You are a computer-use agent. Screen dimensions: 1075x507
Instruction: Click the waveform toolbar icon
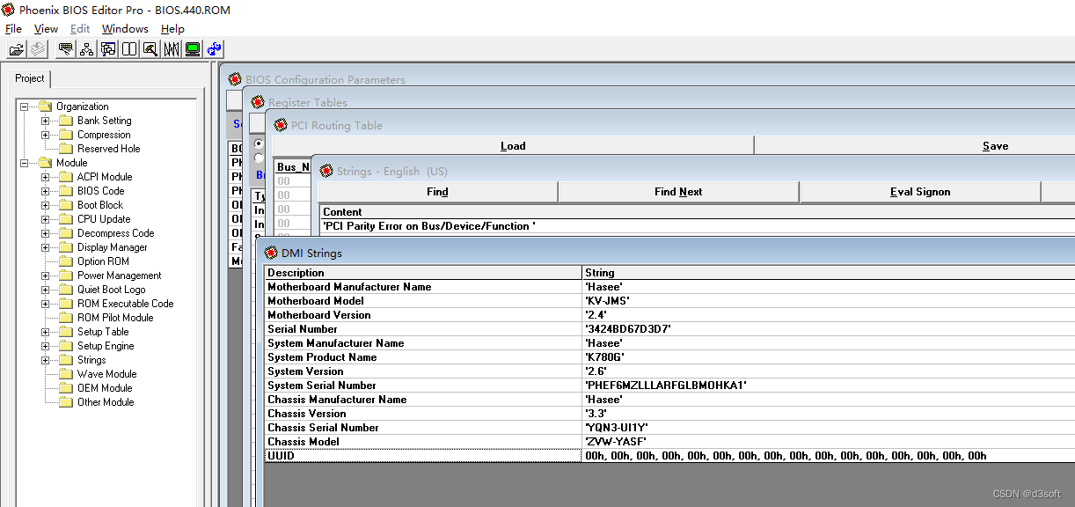pos(171,49)
